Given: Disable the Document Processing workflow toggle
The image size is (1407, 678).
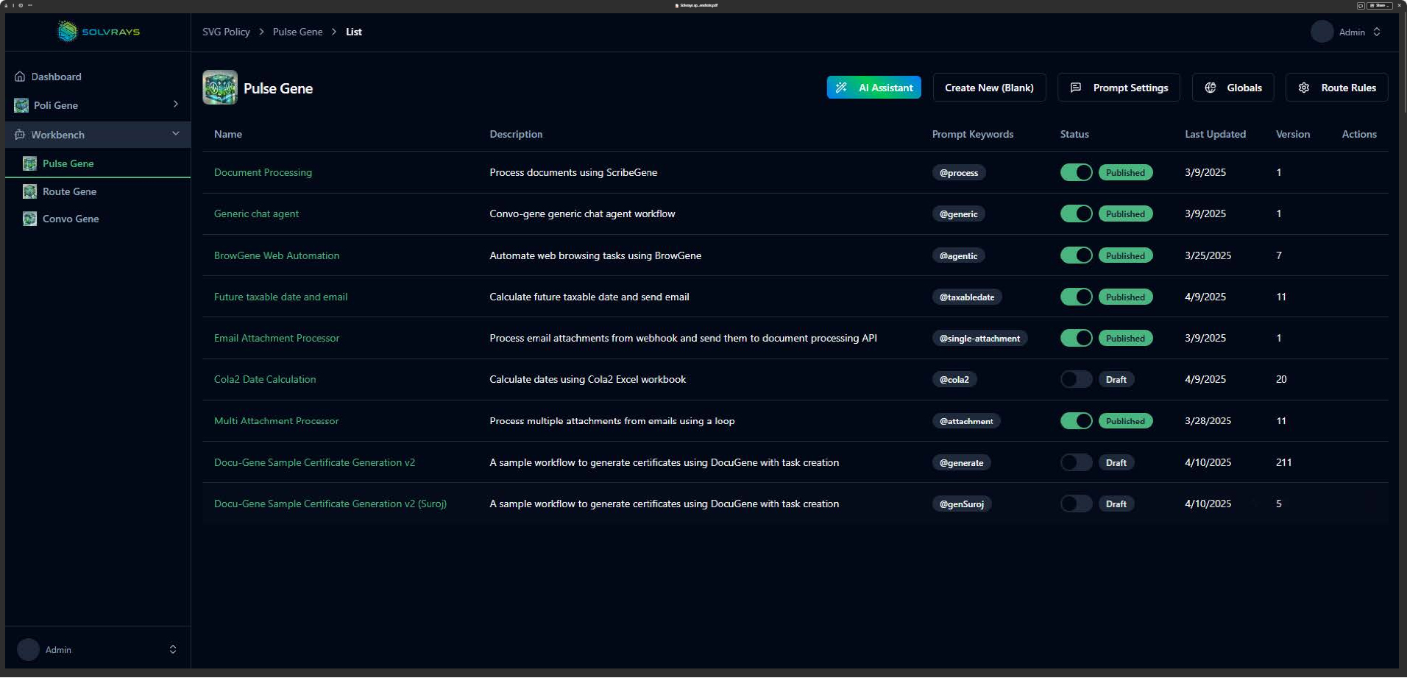Looking at the screenshot, I should pos(1076,172).
